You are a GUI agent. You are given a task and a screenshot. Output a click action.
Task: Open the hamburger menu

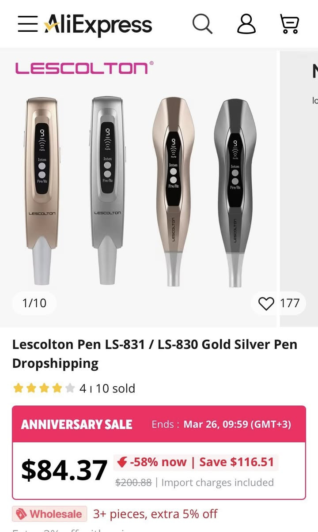coord(27,24)
